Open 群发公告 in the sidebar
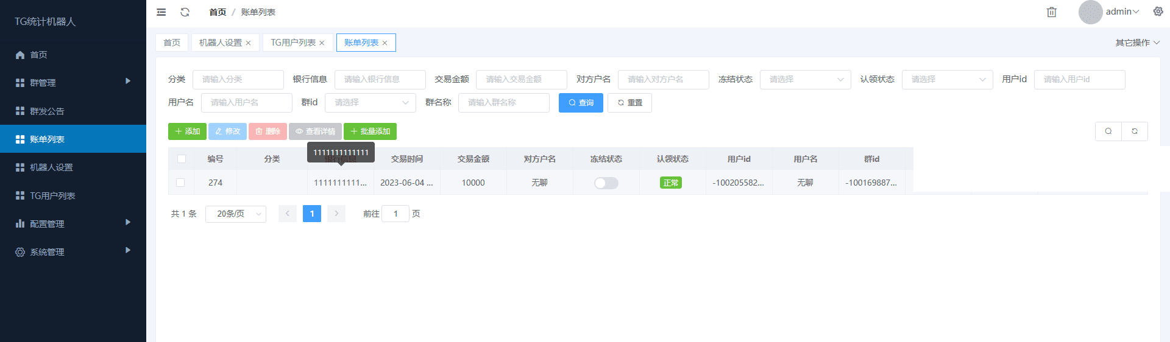 [x=48, y=111]
